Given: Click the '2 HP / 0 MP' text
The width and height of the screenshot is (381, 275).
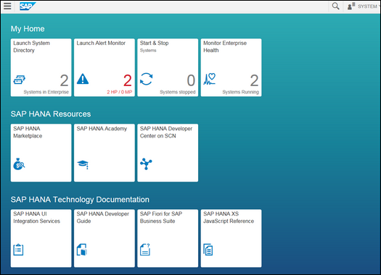Looking at the screenshot, I should [120, 92].
